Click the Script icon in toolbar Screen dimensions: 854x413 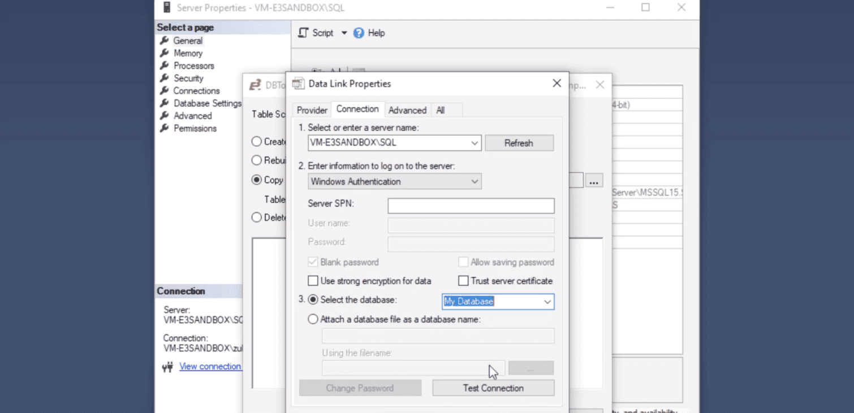(304, 33)
